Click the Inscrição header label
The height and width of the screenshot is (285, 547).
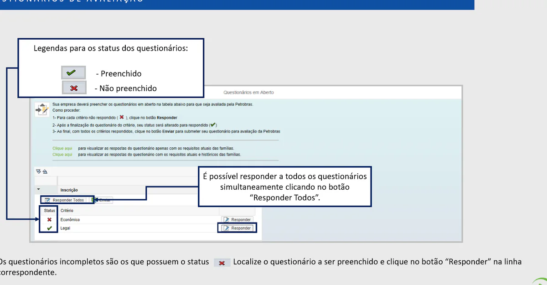(69, 190)
